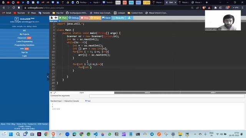Open the tab search dropdown arrow
This screenshot has width=246, height=138.
[220, 2]
